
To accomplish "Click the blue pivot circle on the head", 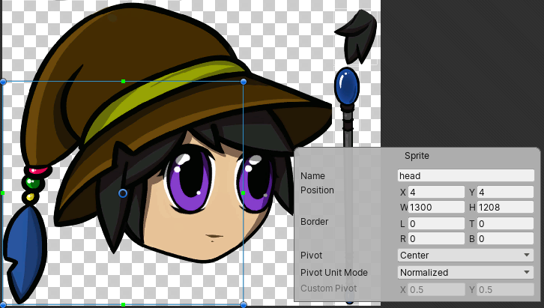I will pyautogui.click(x=123, y=193).
